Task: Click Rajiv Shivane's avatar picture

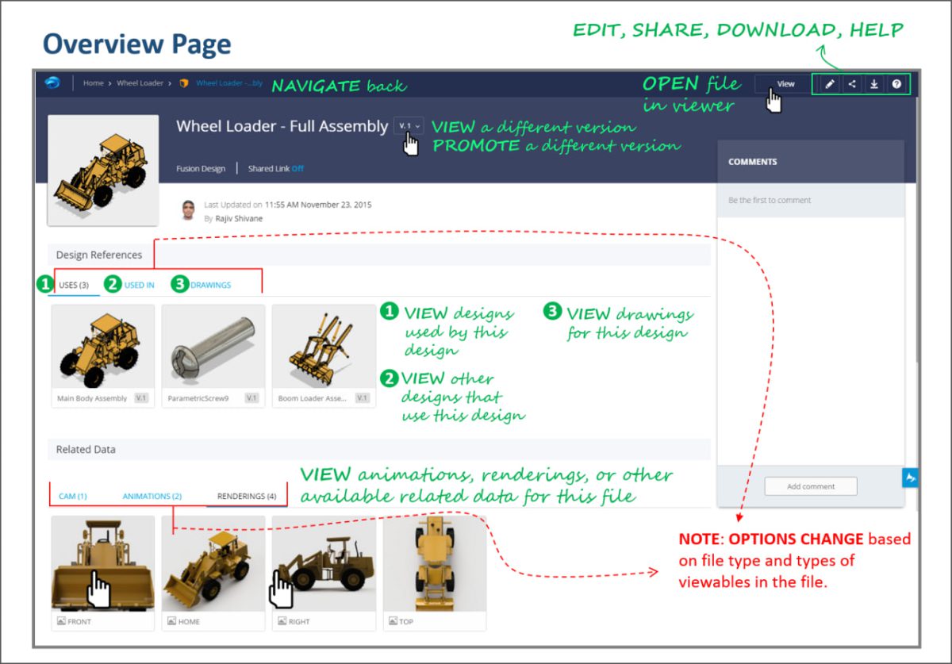Action: (189, 210)
